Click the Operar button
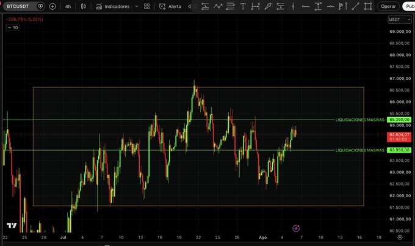Screen dimensions: 415x246 click(x=388, y=6)
